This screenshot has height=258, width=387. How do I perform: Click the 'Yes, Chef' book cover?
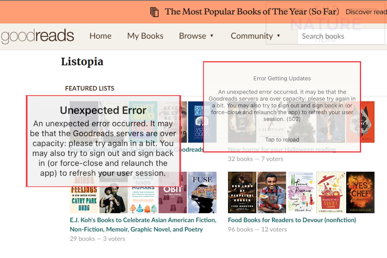coord(360,192)
